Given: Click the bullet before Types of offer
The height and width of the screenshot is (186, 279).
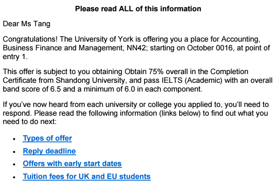Looking at the screenshot, I should point(14,139).
